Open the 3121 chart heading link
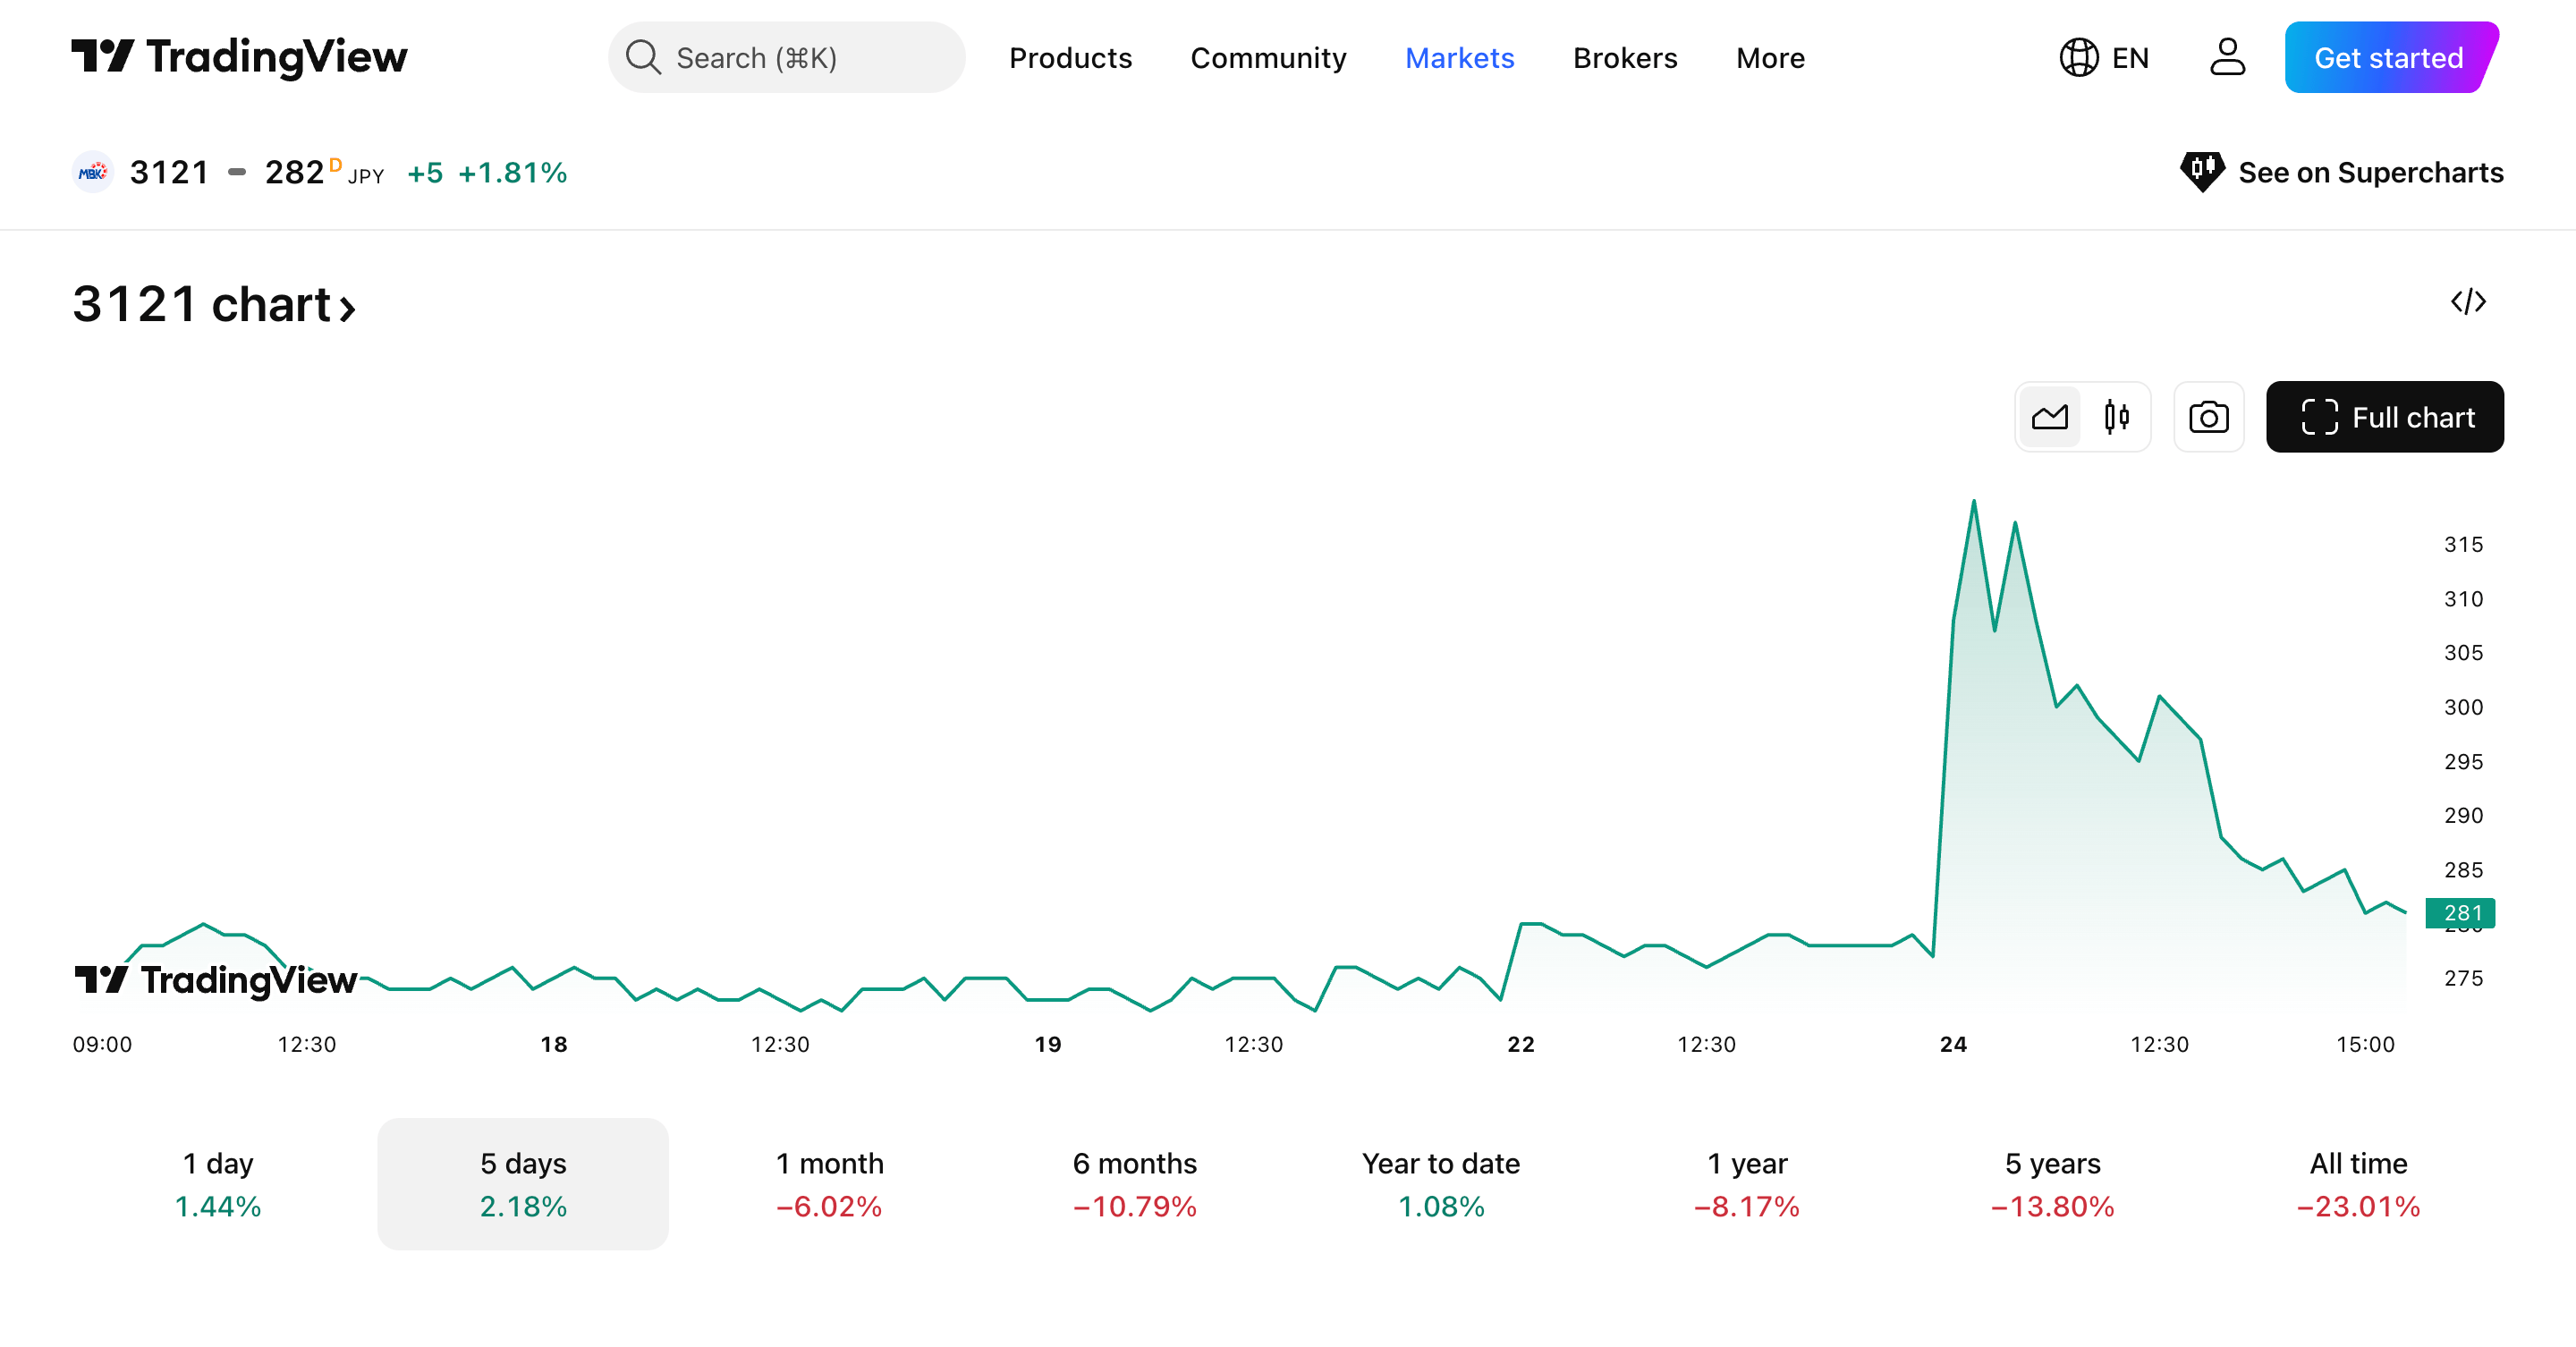The image size is (2576, 1347). pyautogui.click(x=214, y=304)
